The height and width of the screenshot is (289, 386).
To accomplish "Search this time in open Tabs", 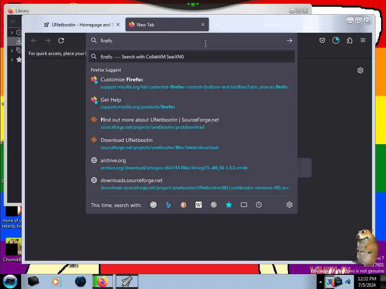I will tap(244, 205).
